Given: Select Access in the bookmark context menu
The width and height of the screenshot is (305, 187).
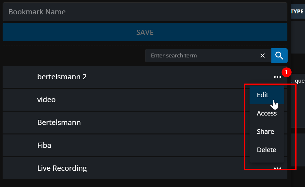Looking at the screenshot, I should [x=267, y=113].
